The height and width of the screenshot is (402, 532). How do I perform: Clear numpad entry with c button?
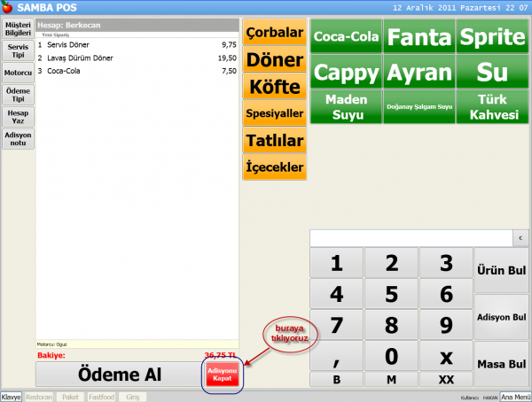[x=520, y=238]
